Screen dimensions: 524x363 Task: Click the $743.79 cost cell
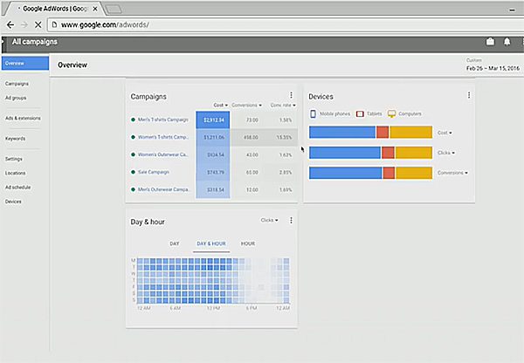213,172
